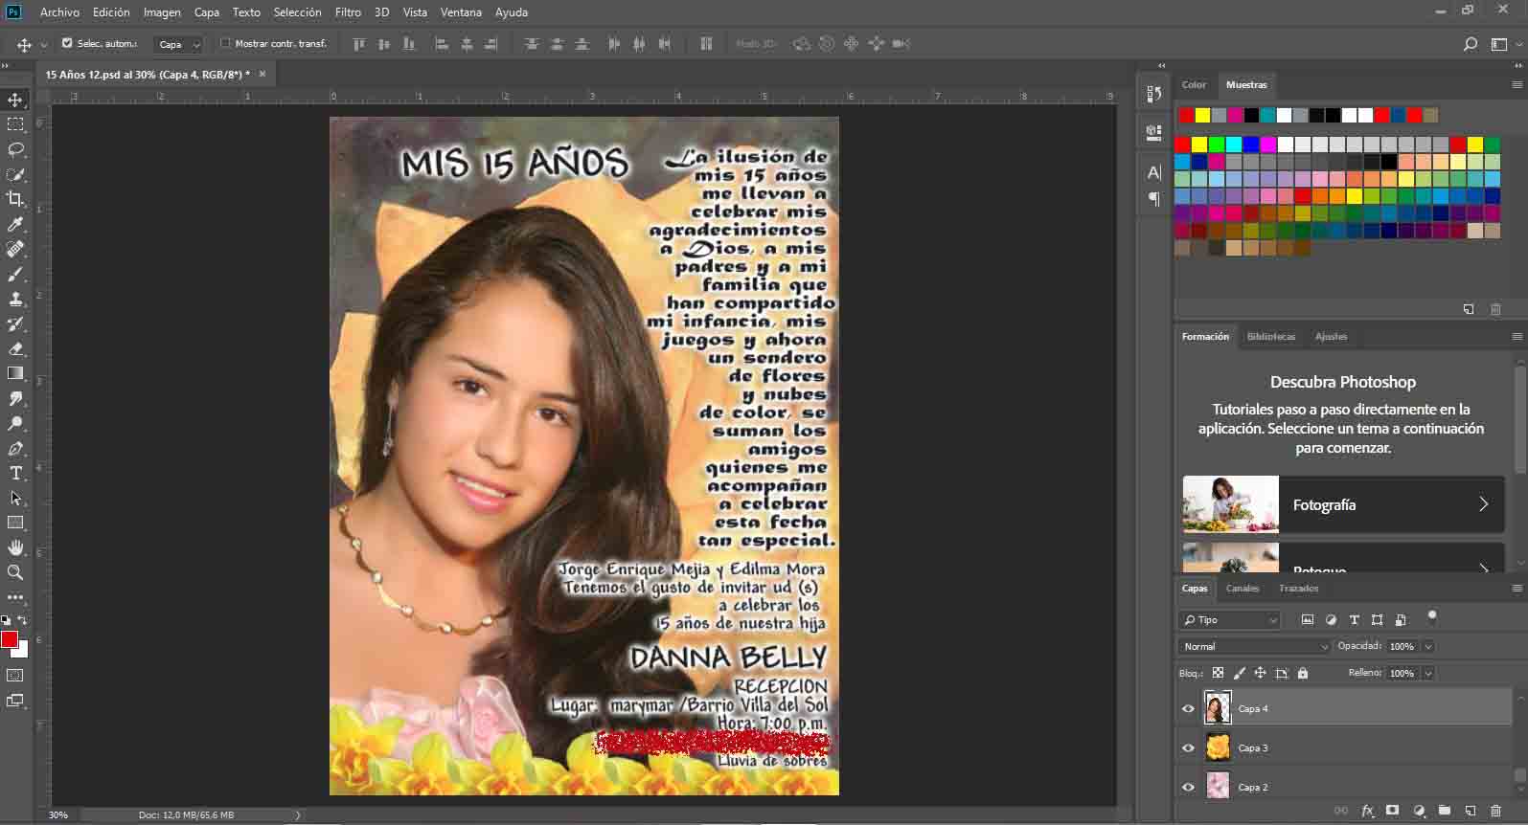The height and width of the screenshot is (825, 1528).
Task: Select the Eyedropper tool
Action: (x=15, y=224)
